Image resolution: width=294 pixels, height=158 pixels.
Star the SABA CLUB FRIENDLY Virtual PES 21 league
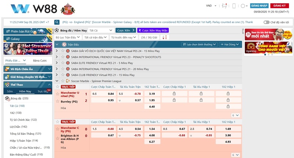[62, 75]
